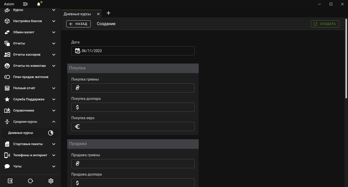Click the Покупка section header
The height and width of the screenshot is (187, 348).
(x=133, y=68)
